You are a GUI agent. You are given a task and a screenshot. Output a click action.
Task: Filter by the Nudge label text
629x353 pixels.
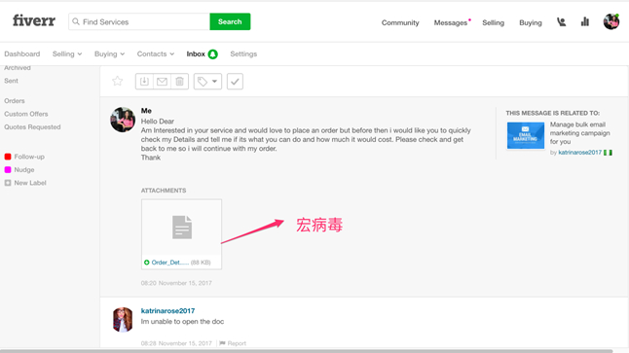point(24,170)
